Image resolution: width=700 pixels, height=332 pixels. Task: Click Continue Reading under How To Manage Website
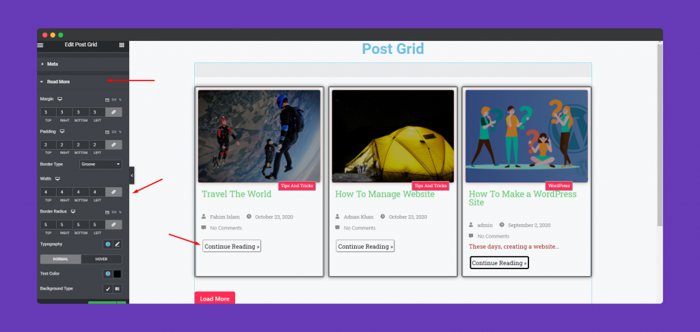point(365,247)
